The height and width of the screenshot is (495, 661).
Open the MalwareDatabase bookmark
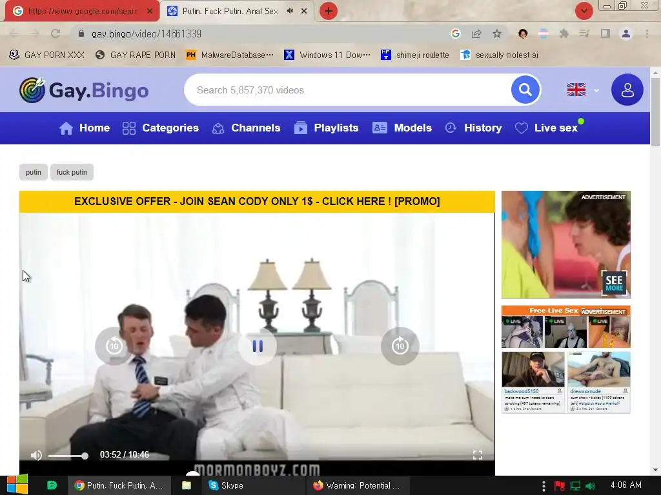click(x=230, y=55)
